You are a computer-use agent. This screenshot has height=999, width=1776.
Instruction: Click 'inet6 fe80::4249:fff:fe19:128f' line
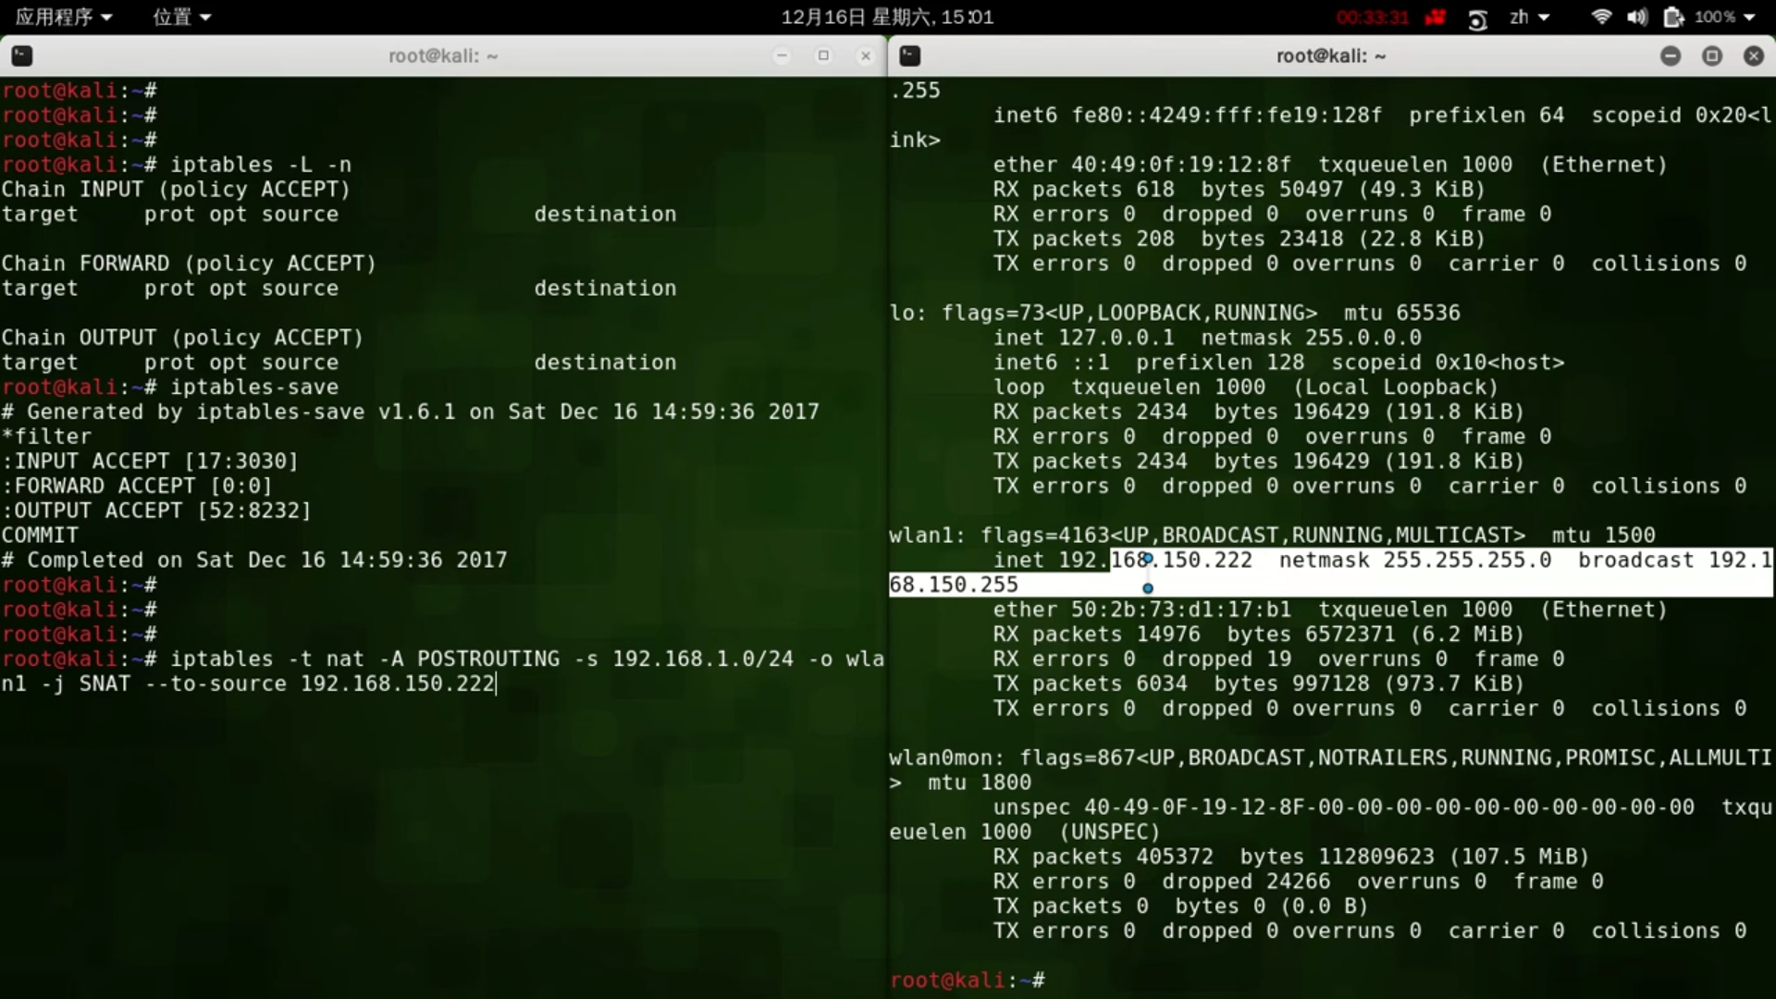click(x=1382, y=116)
